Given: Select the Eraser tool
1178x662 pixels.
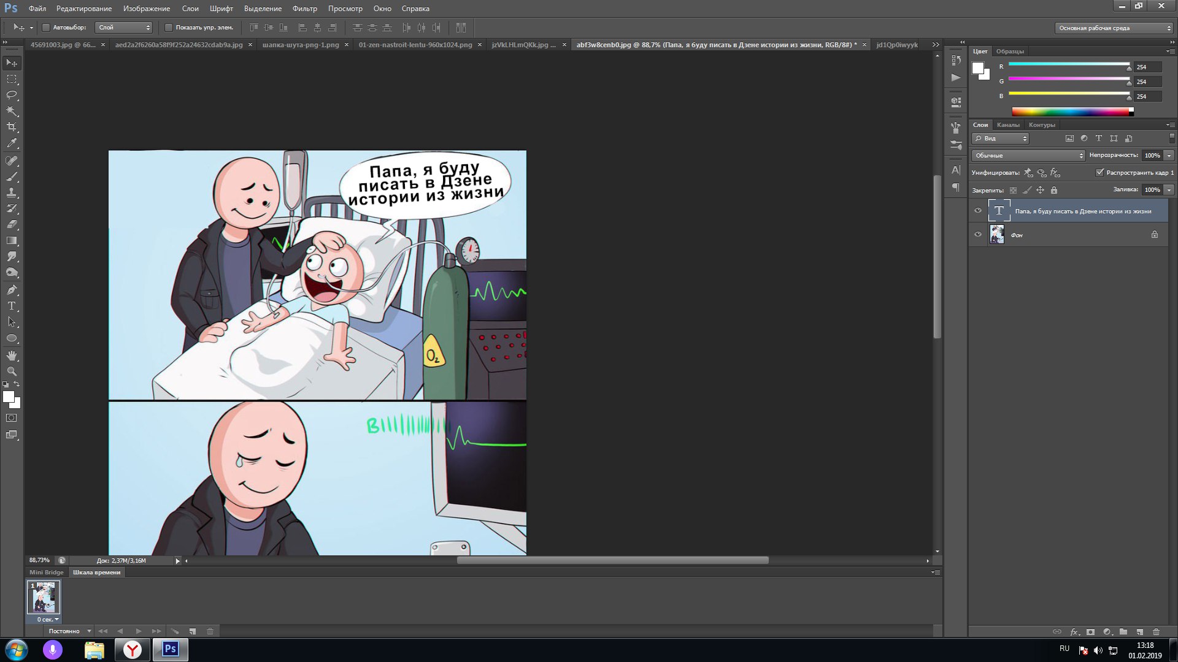Looking at the screenshot, I should (x=12, y=224).
